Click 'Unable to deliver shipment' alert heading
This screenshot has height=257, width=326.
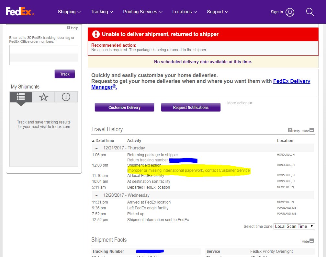pyautogui.click(x=160, y=34)
